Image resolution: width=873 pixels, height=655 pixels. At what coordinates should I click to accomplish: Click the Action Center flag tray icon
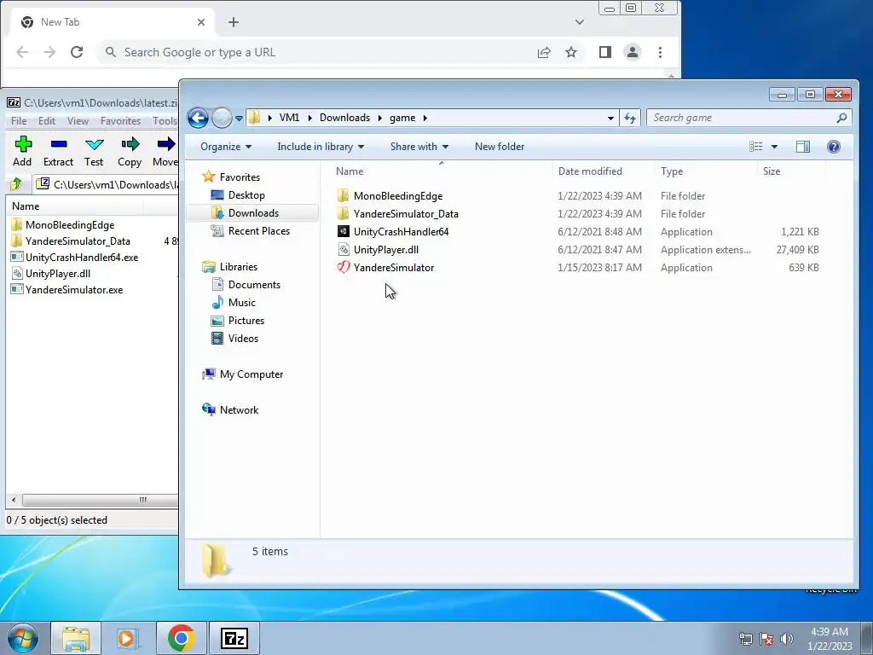point(766,639)
